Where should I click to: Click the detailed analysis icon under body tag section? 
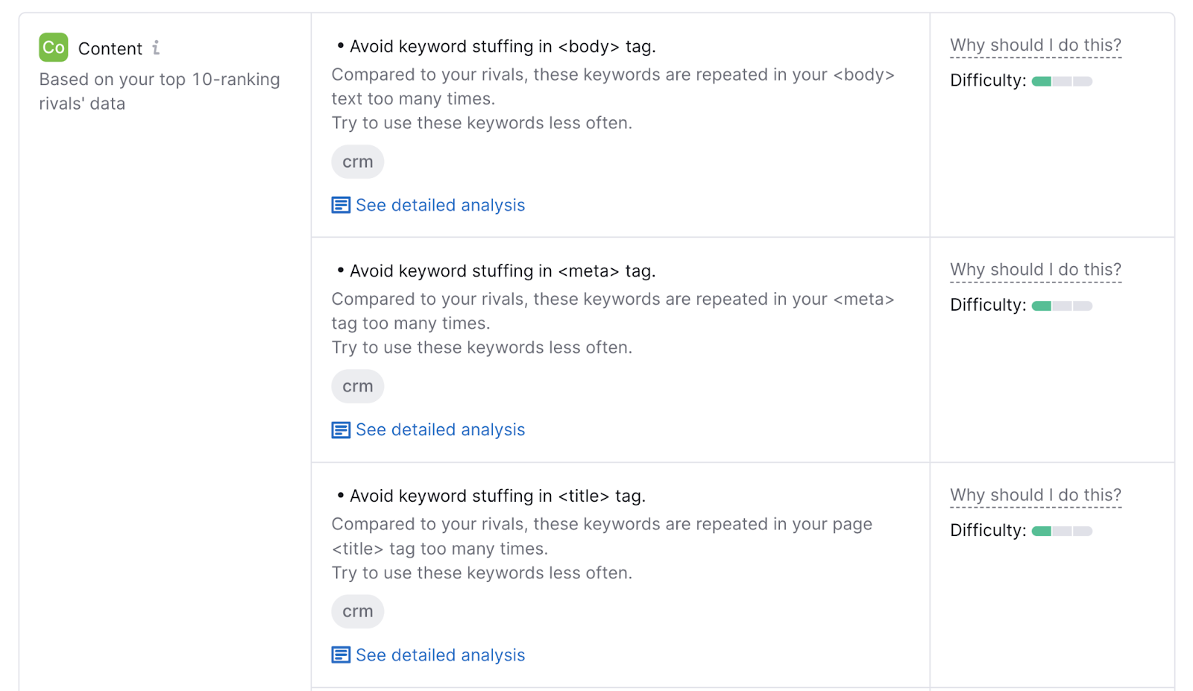click(x=340, y=204)
